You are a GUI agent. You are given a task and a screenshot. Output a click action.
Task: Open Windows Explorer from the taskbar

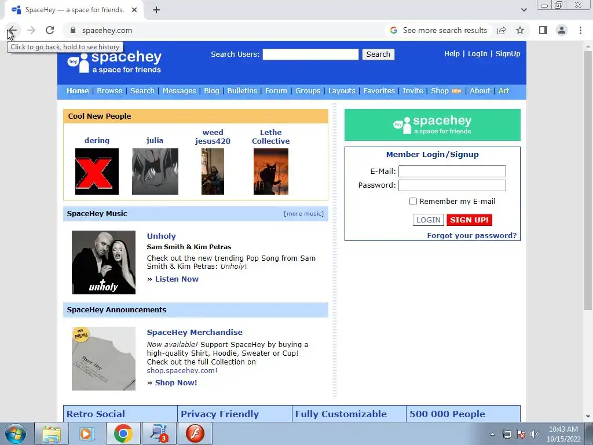point(52,433)
